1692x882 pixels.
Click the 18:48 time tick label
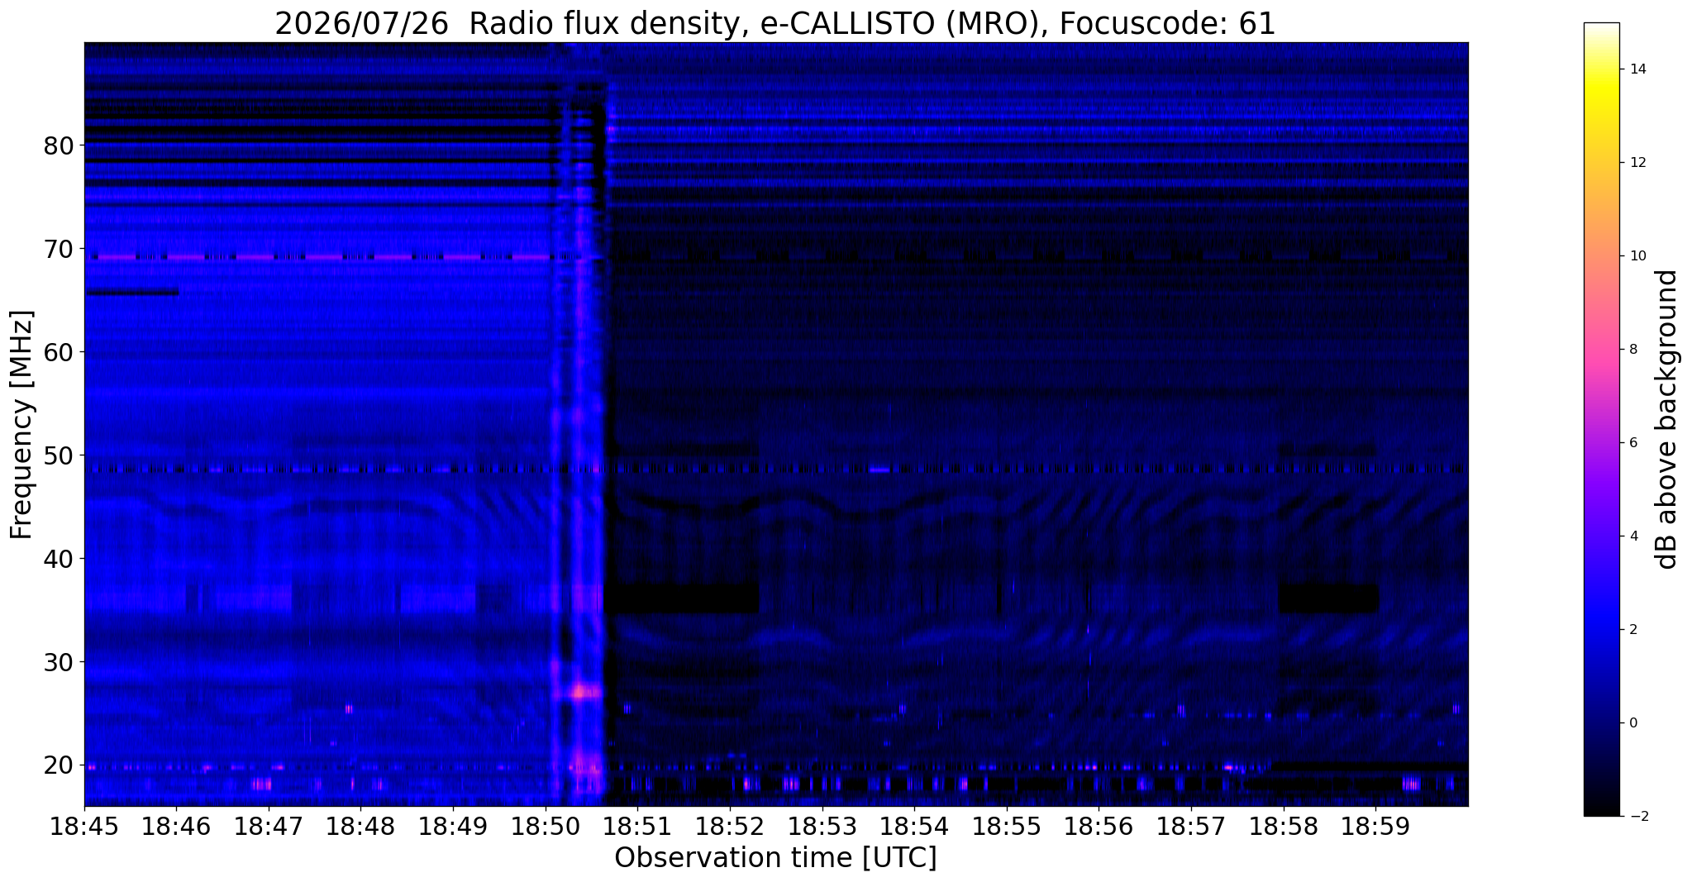pyautogui.click(x=360, y=827)
